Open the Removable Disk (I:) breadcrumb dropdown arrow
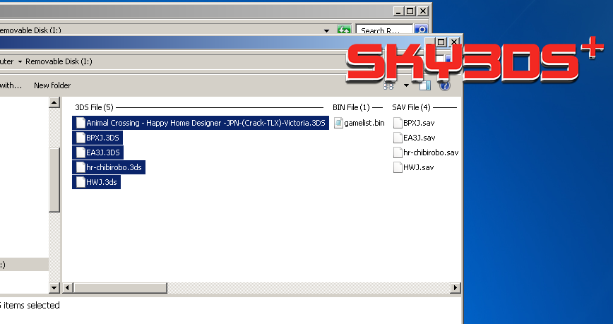The image size is (613, 324). (20, 61)
